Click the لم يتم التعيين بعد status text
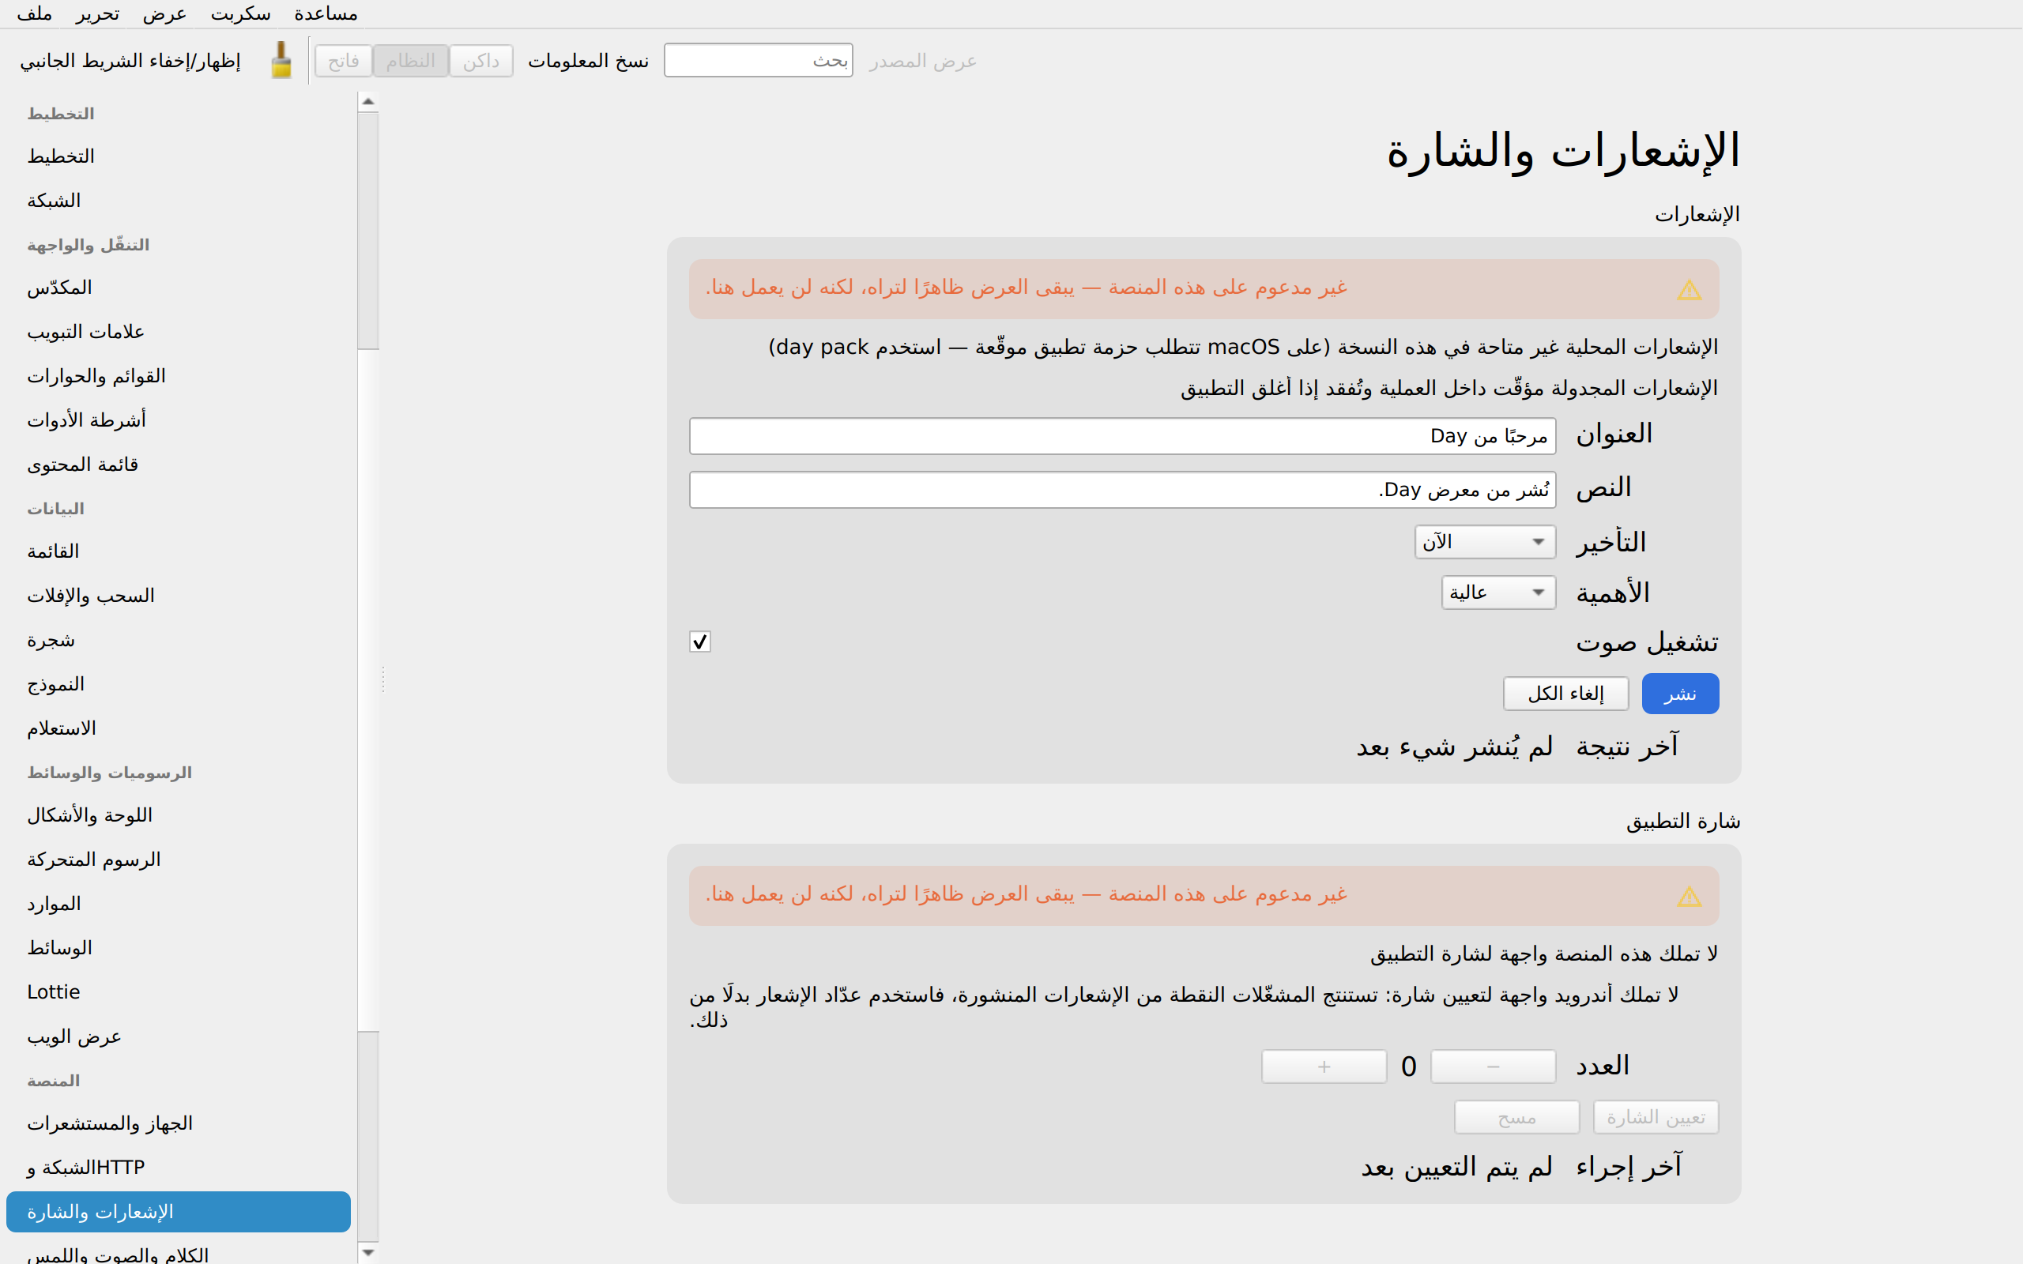Image resolution: width=2023 pixels, height=1264 pixels. click(x=1457, y=1167)
